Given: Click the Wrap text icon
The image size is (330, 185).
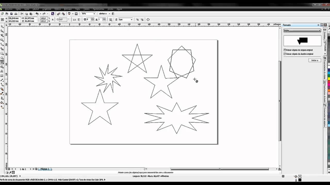Looking at the screenshot, I should 111,20.
